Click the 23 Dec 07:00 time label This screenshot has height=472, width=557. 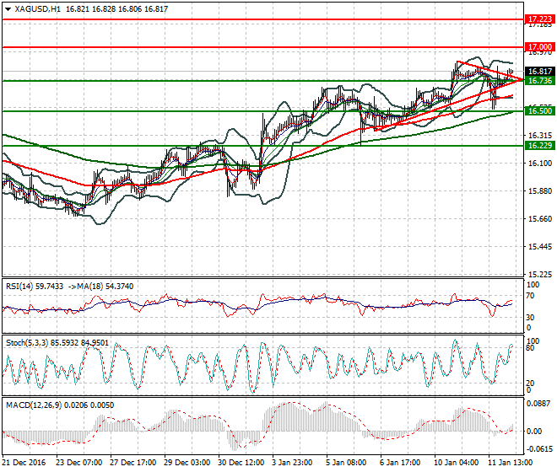[x=78, y=463]
